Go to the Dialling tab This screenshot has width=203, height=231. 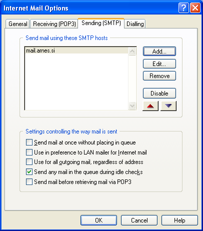coord(135,24)
